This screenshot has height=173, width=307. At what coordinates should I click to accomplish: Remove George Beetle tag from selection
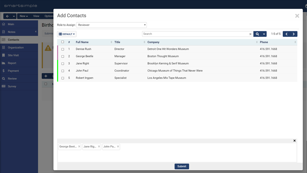click(79, 147)
